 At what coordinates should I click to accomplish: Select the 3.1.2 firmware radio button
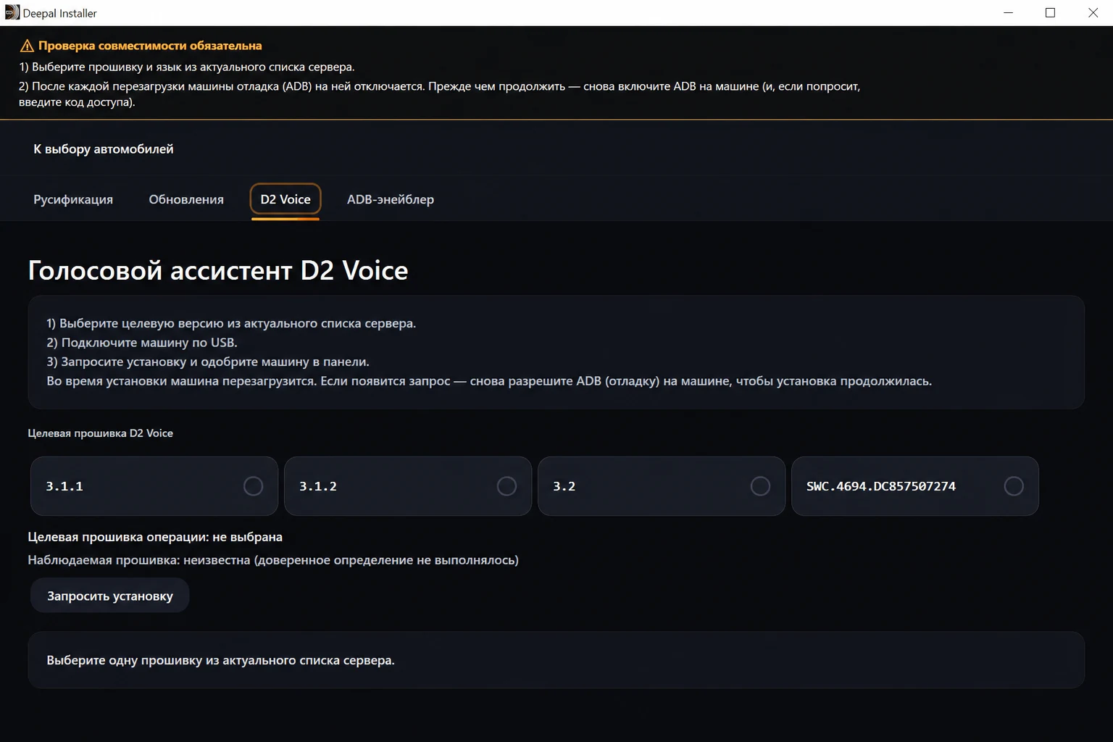pyautogui.click(x=507, y=486)
